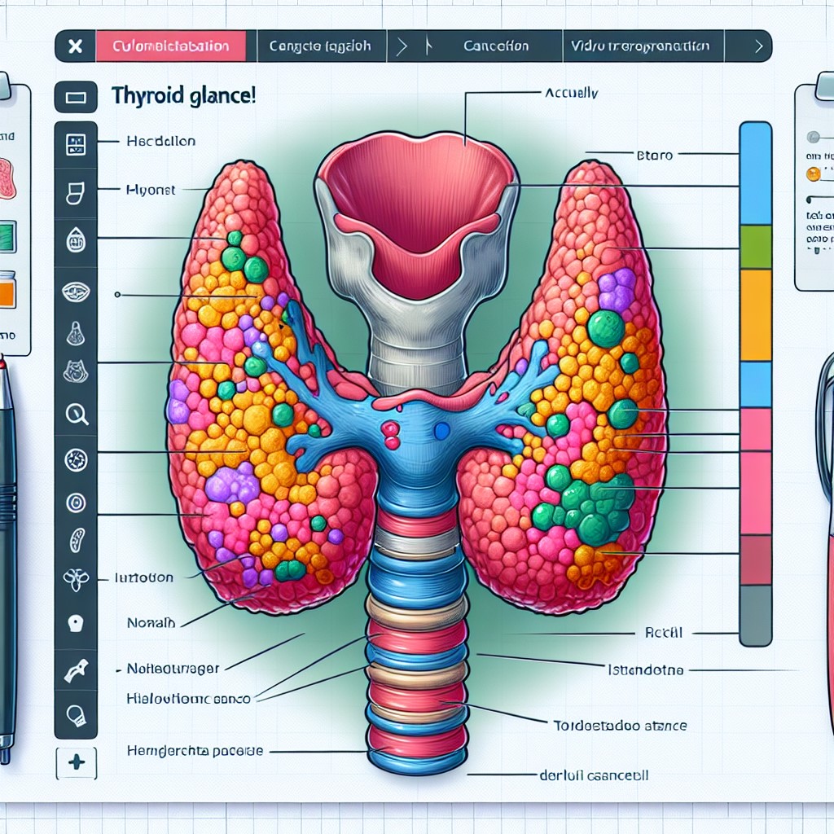834x834 pixels.
Task: Click the chevron arrow at top bar's end
Action: click(758, 46)
